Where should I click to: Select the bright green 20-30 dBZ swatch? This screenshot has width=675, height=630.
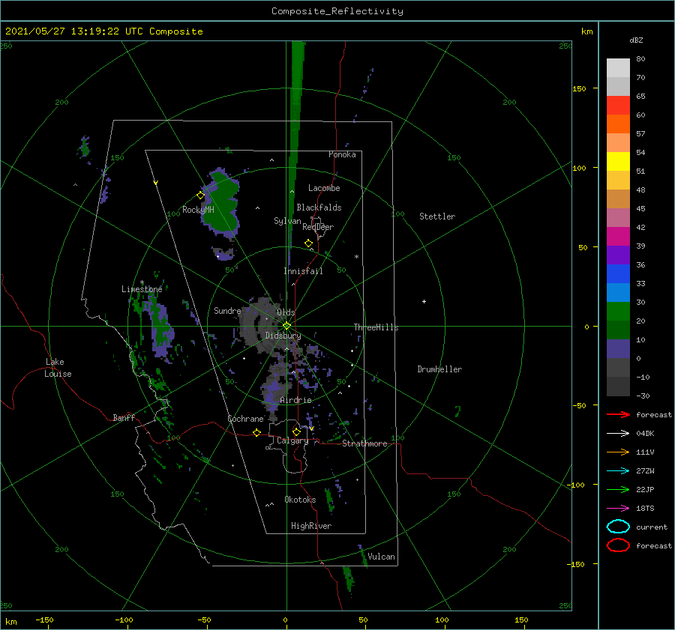coord(618,312)
